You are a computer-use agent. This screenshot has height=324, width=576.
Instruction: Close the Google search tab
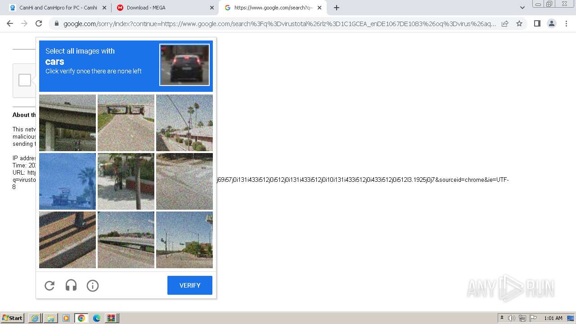(x=319, y=8)
